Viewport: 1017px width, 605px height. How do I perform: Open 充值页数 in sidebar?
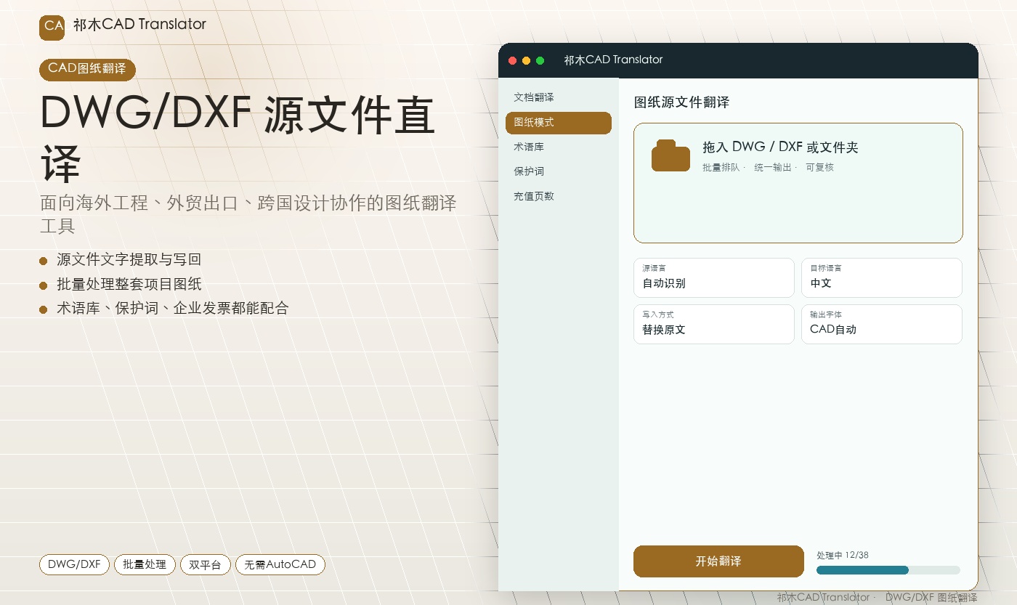click(559, 196)
